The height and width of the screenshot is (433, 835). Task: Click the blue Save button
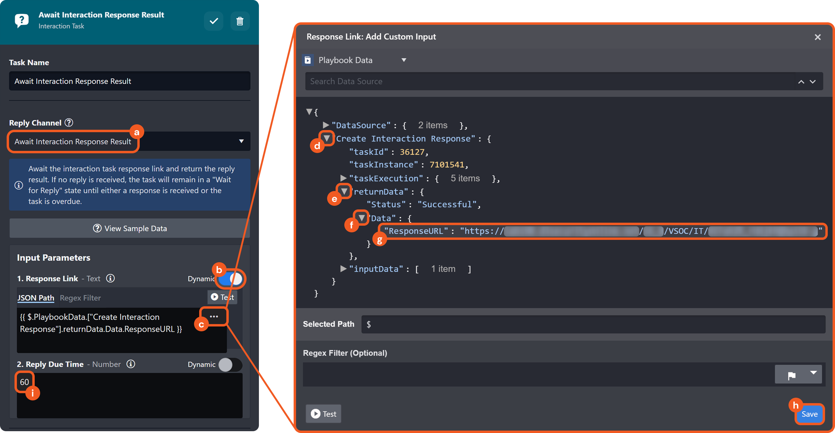click(809, 414)
